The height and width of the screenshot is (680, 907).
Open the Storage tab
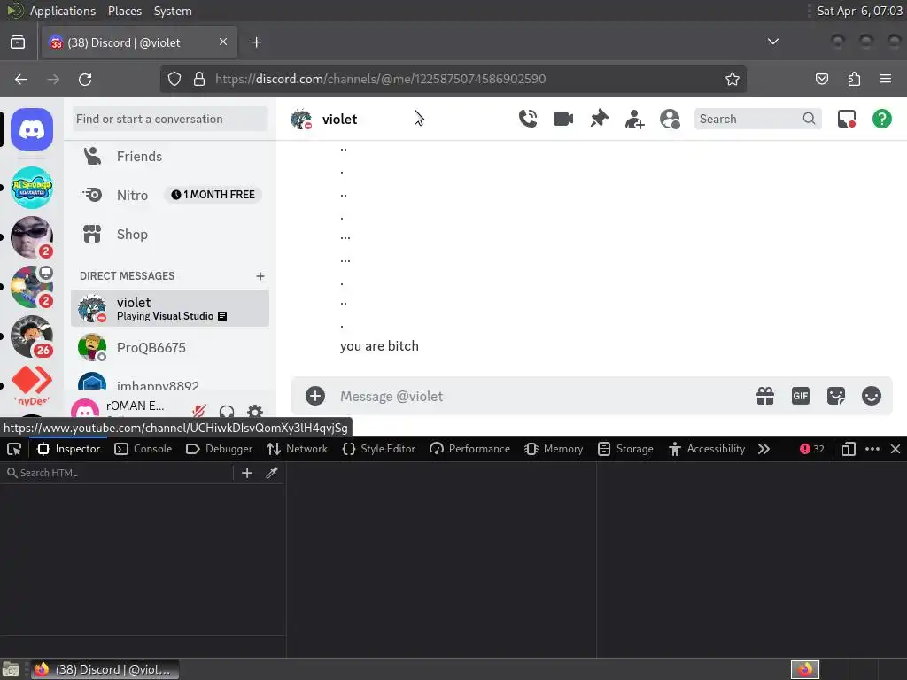coord(625,449)
